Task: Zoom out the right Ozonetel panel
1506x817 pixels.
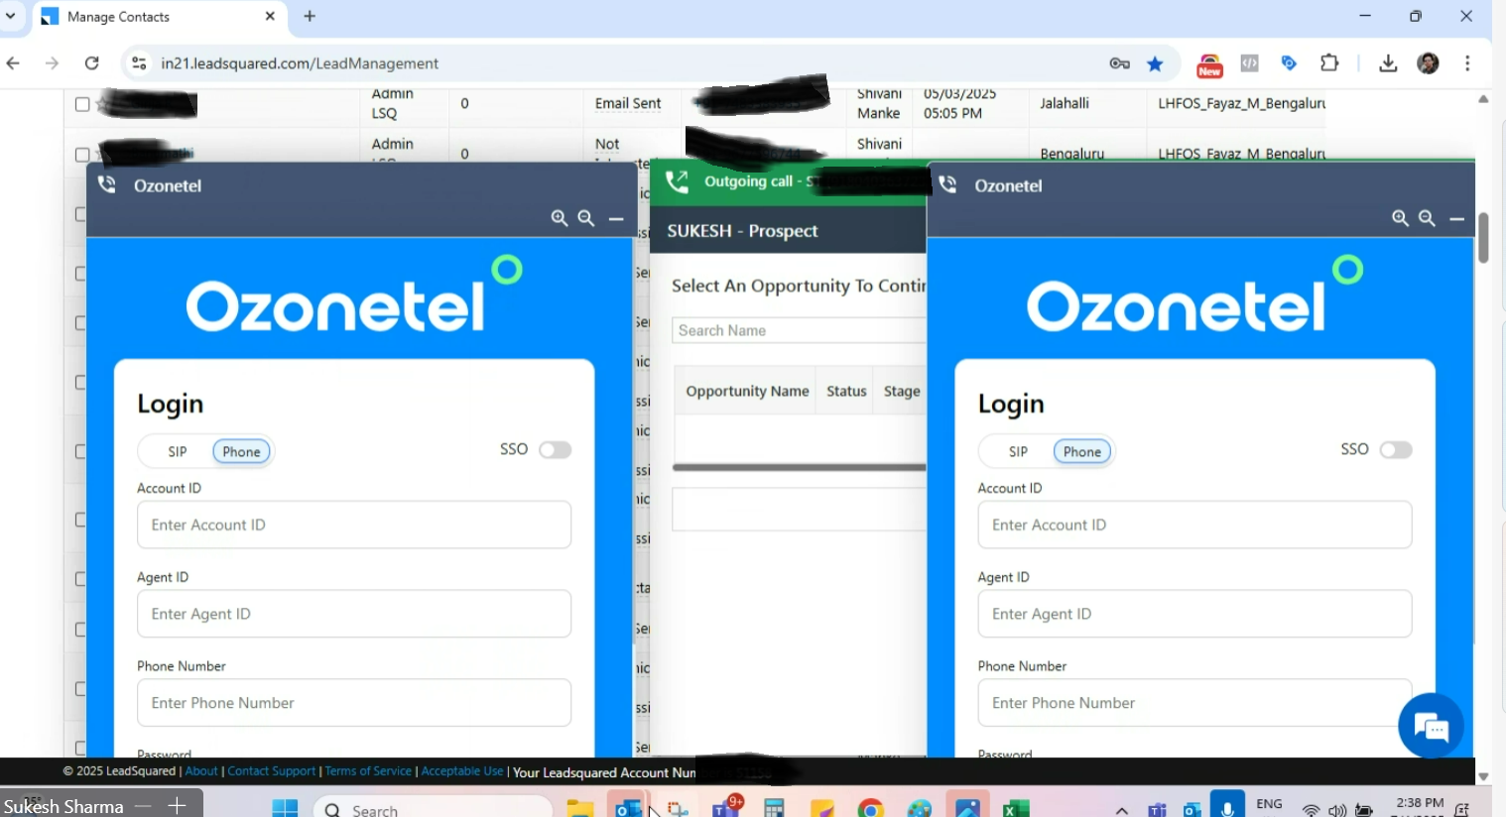Action: click(1427, 218)
